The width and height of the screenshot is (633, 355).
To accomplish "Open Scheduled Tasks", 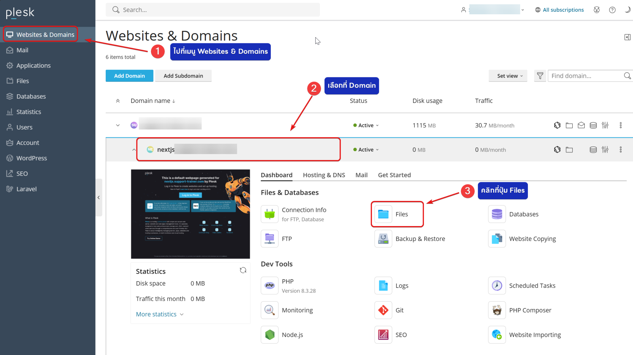I will point(532,285).
